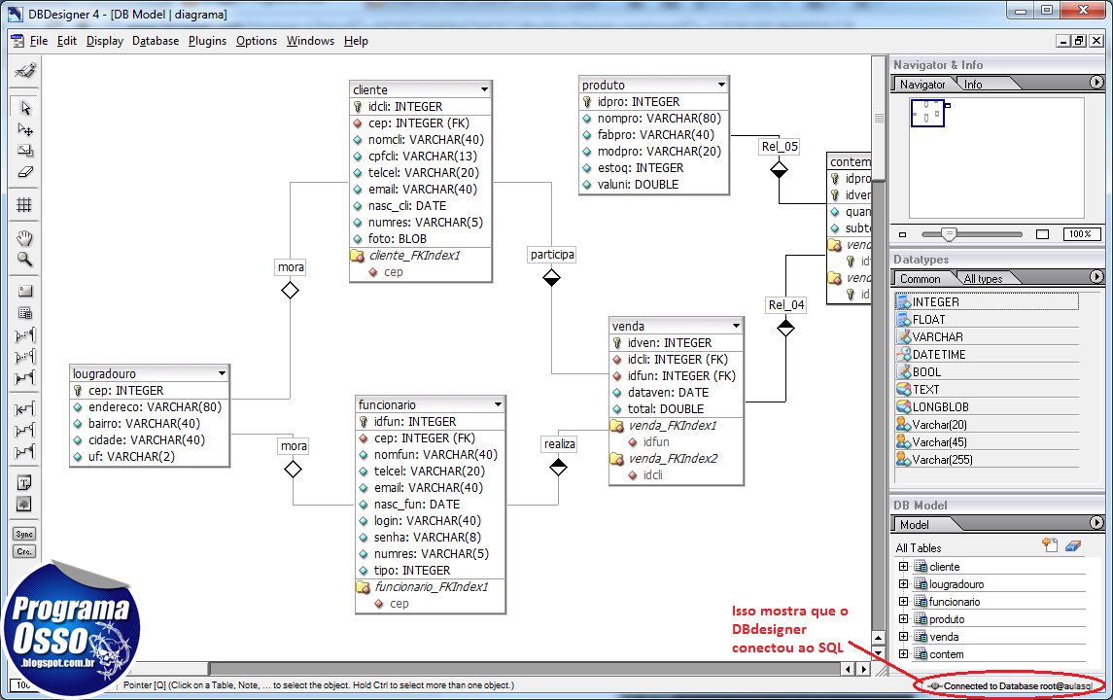1113x700 pixels.
Task: Select the Resize object tool
Action: point(25,151)
